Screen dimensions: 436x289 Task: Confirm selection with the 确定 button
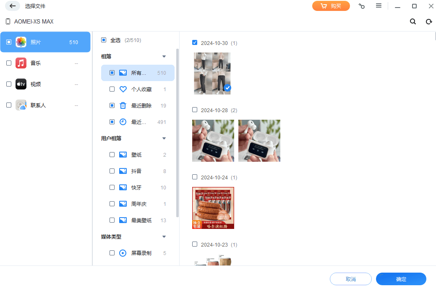401,279
